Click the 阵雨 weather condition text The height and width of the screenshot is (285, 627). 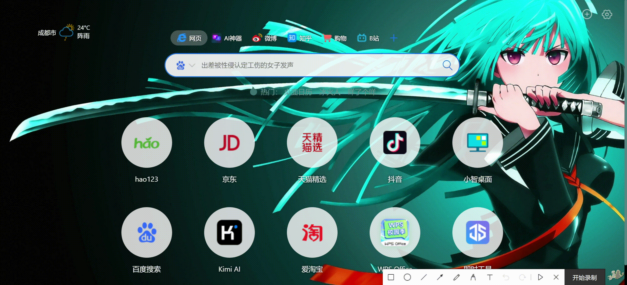point(83,36)
